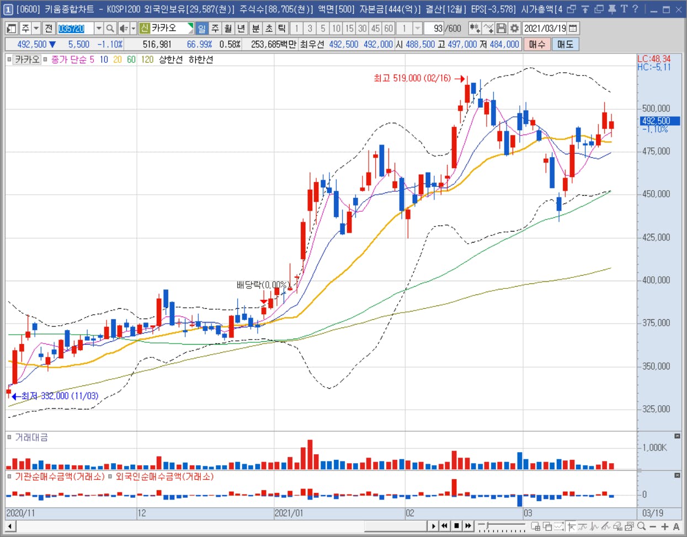Click the save chart floppy disk icon
Viewport: 687px width, 537px height.
tap(501, 28)
